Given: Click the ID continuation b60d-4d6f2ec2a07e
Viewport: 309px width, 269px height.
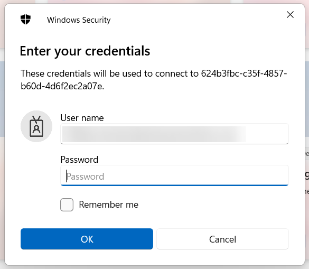Looking at the screenshot, I should (x=62, y=86).
